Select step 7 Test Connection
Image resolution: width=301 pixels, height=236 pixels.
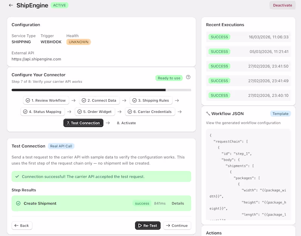tap(83, 123)
